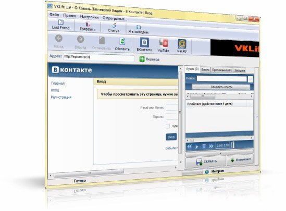
Task: Tick the Чужой компьютер checkbox
Action: point(168,126)
